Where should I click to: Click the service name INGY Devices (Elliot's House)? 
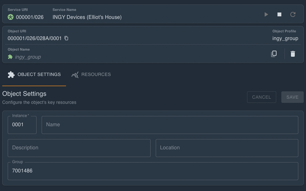[87, 17]
